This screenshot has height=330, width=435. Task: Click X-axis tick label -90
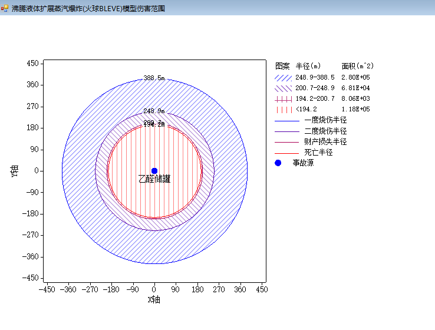pos(133,289)
